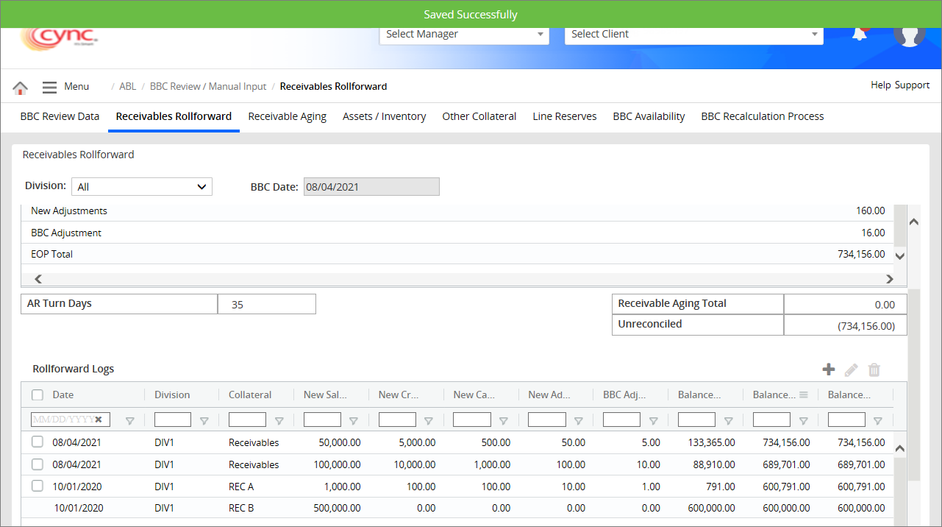The image size is (942, 527).
Task: Toggle the select-all checkbox in Date header
Action: coord(38,395)
